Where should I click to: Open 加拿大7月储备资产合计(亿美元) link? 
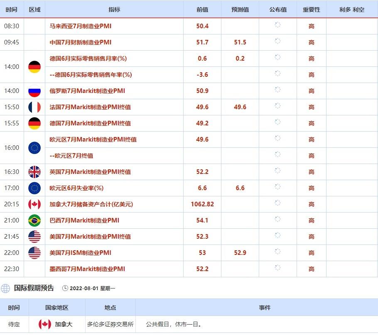point(91,204)
